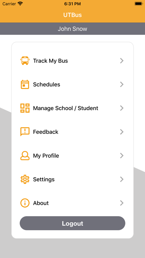This screenshot has height=258, width=145.
Task: Select the Manage School / Student menu label
Action: click(x=65, y=108)
